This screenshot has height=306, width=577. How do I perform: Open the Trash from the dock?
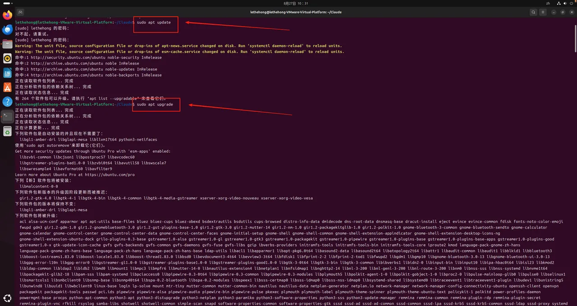point(7,132)
